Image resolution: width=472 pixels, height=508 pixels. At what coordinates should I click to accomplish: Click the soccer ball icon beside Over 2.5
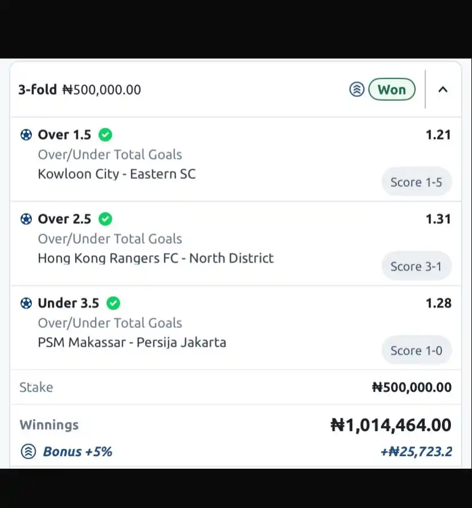26,219
